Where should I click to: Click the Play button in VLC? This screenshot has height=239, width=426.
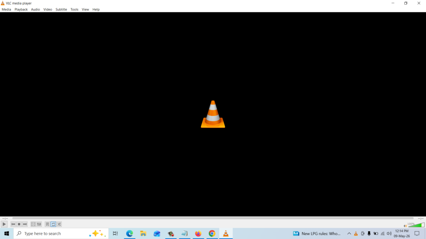(x=4, y=224)
